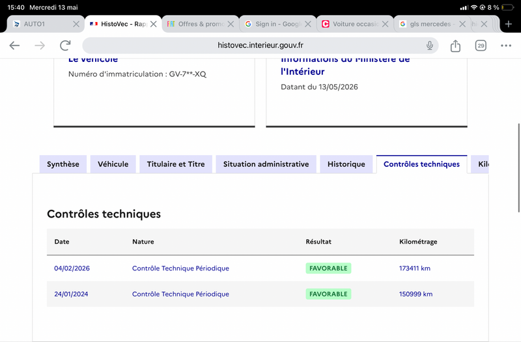This screenshot has height=342, width=521.
Task: Focus the histovec.interieur.gouv.fr address bar
Action: coord(260,45)
